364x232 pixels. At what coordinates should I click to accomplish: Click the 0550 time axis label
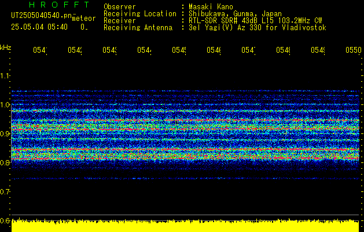coord(354,50)
